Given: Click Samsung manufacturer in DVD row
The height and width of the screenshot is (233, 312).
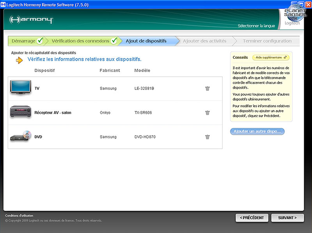Looking at the screenshot, I should (108, 137).
